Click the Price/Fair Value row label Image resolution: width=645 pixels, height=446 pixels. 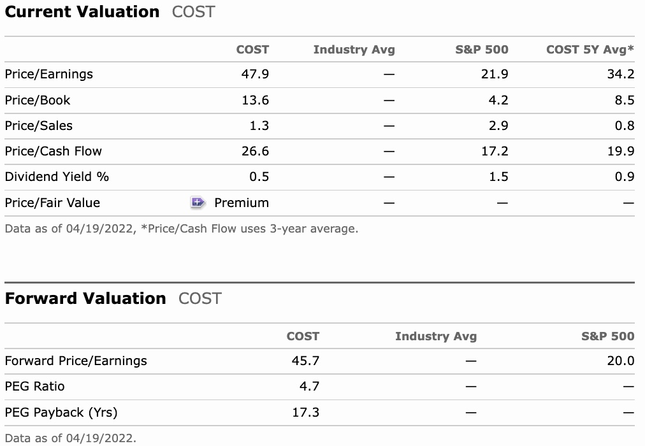click(52, 203)
